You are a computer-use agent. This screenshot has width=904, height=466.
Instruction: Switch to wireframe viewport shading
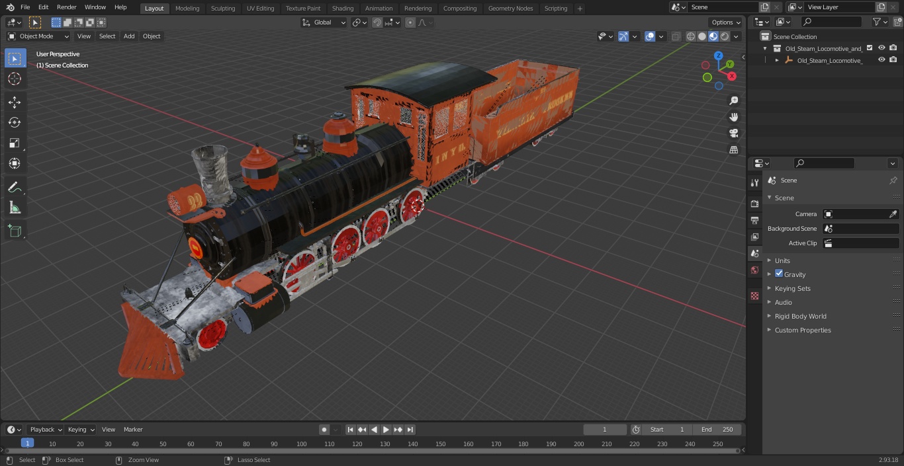[x=691, y=36]
